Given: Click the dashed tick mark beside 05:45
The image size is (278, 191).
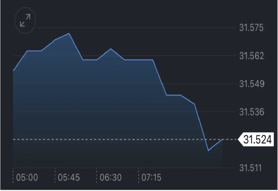Looking at the screenshot, I should 55,174.
